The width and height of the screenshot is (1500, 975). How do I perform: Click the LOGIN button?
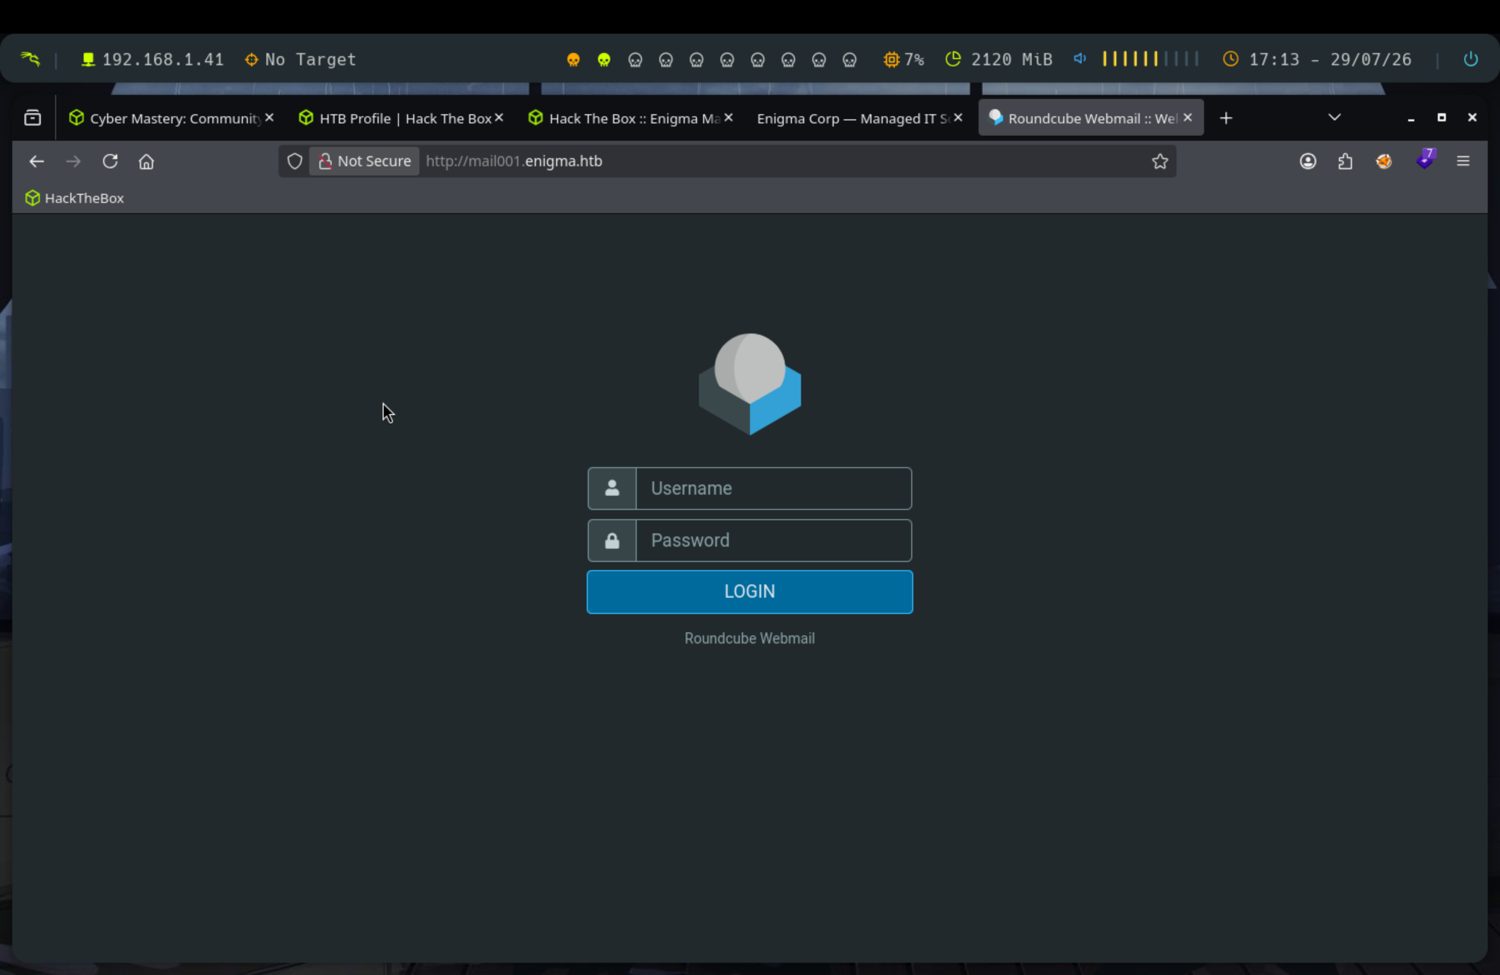(749, 592)
